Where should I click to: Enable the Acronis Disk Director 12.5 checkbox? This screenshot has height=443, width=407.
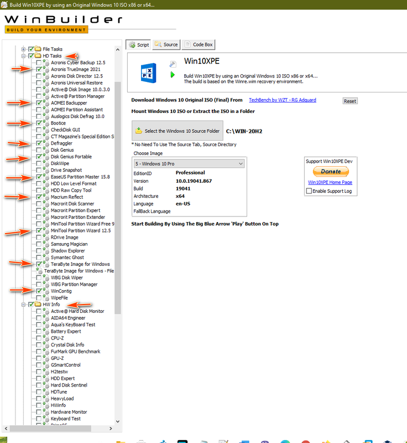tap(39, 76)
